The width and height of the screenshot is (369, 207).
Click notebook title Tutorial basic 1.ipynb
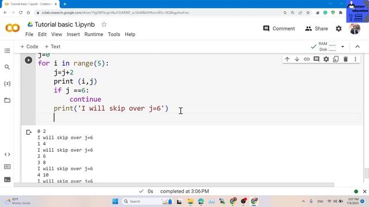tap(65, 24)
